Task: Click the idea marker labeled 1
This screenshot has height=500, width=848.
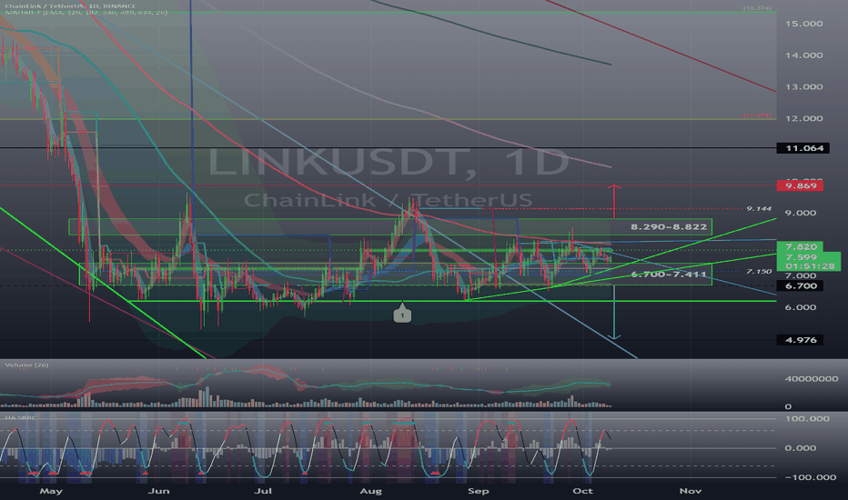Action: click(x=402, y=314)
